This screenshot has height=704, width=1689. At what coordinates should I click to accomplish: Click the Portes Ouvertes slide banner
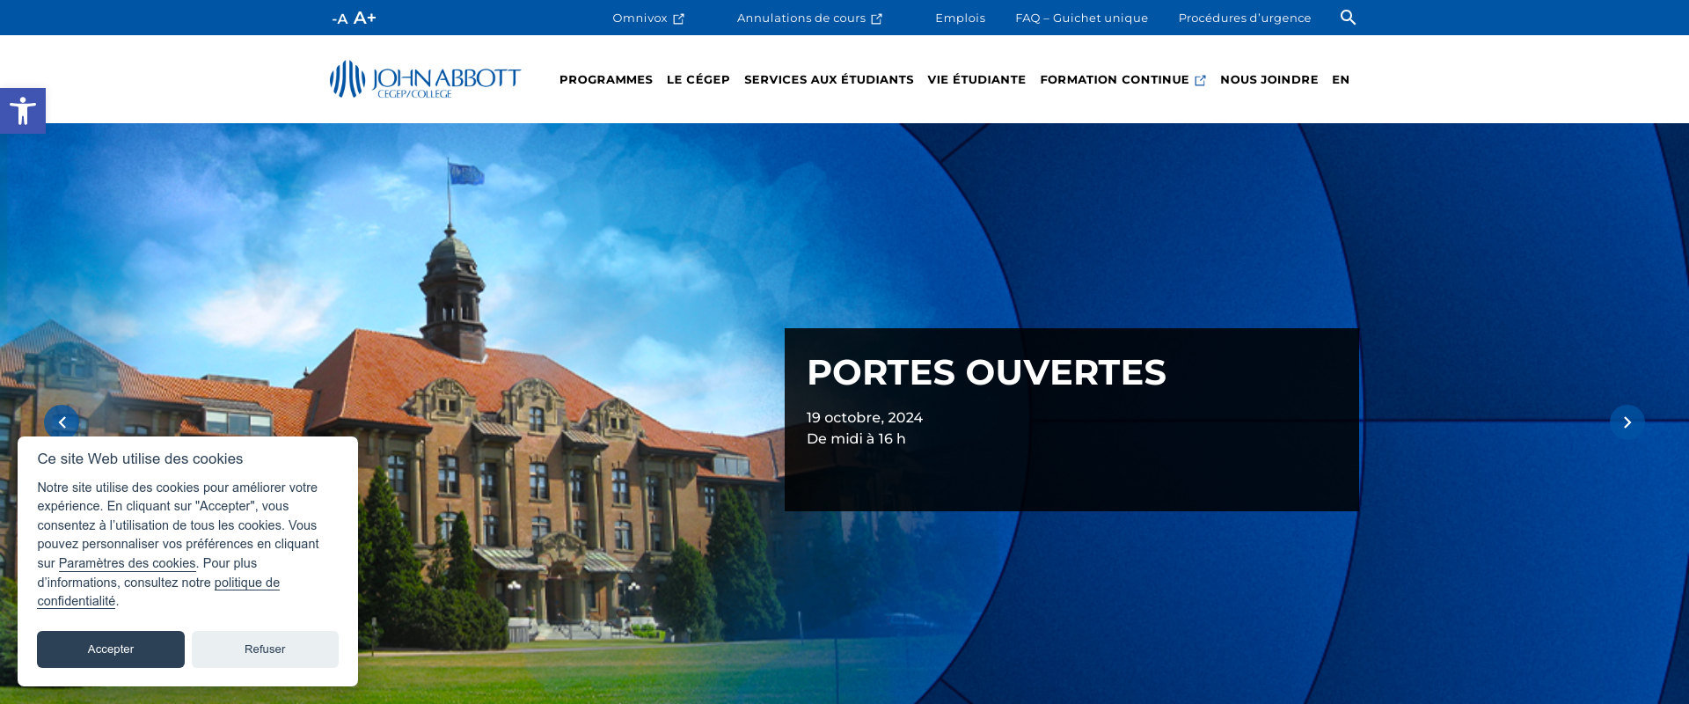(x=1071, y=419)
